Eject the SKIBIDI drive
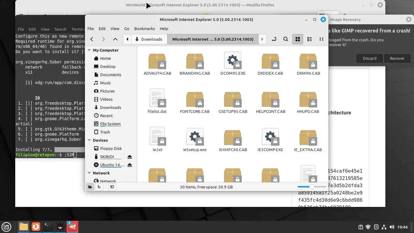 coord(129,157)
